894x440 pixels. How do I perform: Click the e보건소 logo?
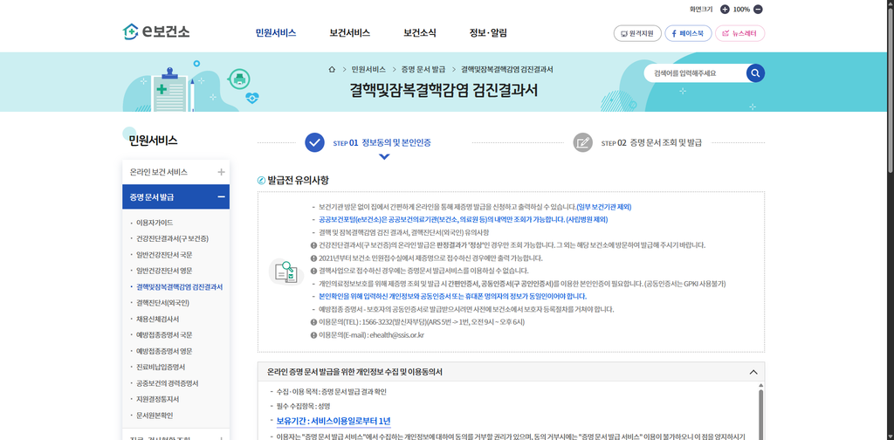tap(156, 32)
